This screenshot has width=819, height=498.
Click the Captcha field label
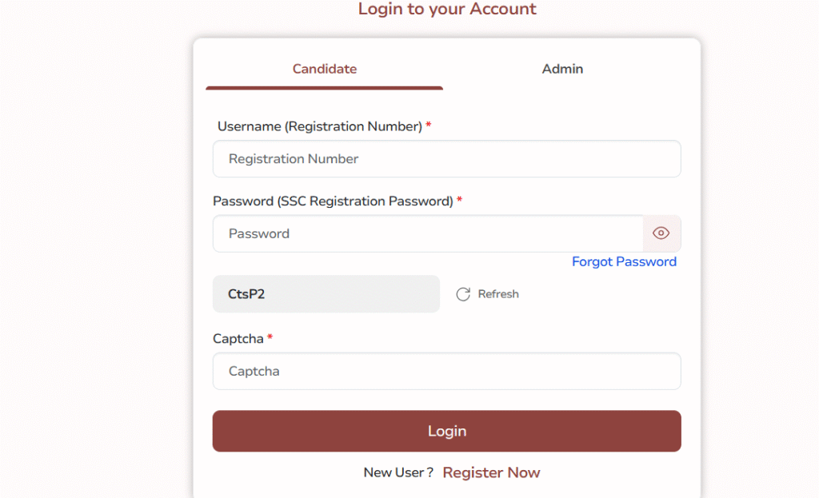[238, 339]
